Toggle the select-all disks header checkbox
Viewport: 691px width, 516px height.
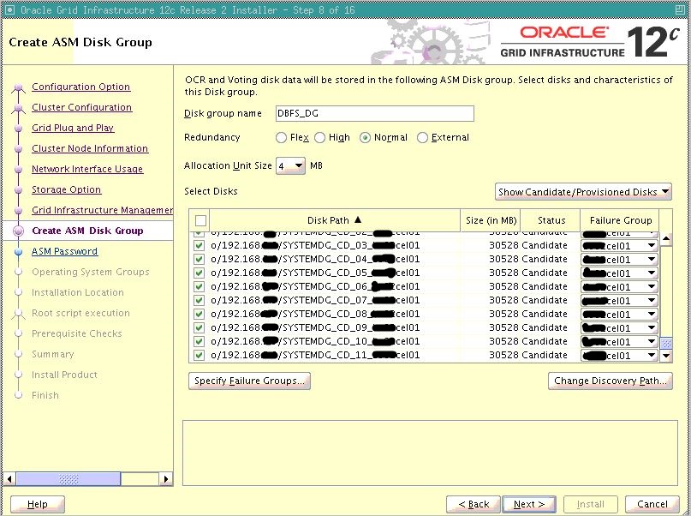200,220
